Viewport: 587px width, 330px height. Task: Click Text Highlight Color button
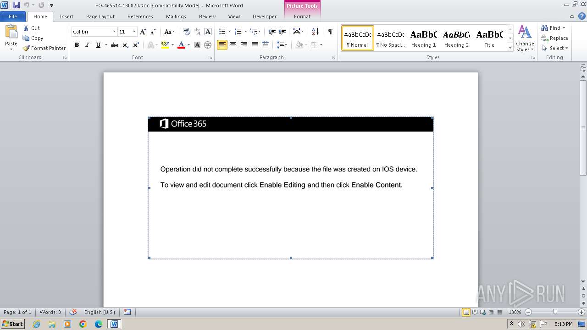[x=165, y=45]
